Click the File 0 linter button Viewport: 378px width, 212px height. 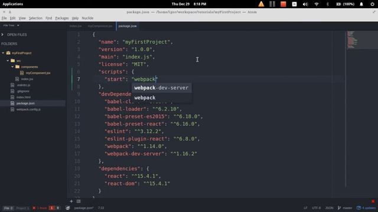click(8, 208)
